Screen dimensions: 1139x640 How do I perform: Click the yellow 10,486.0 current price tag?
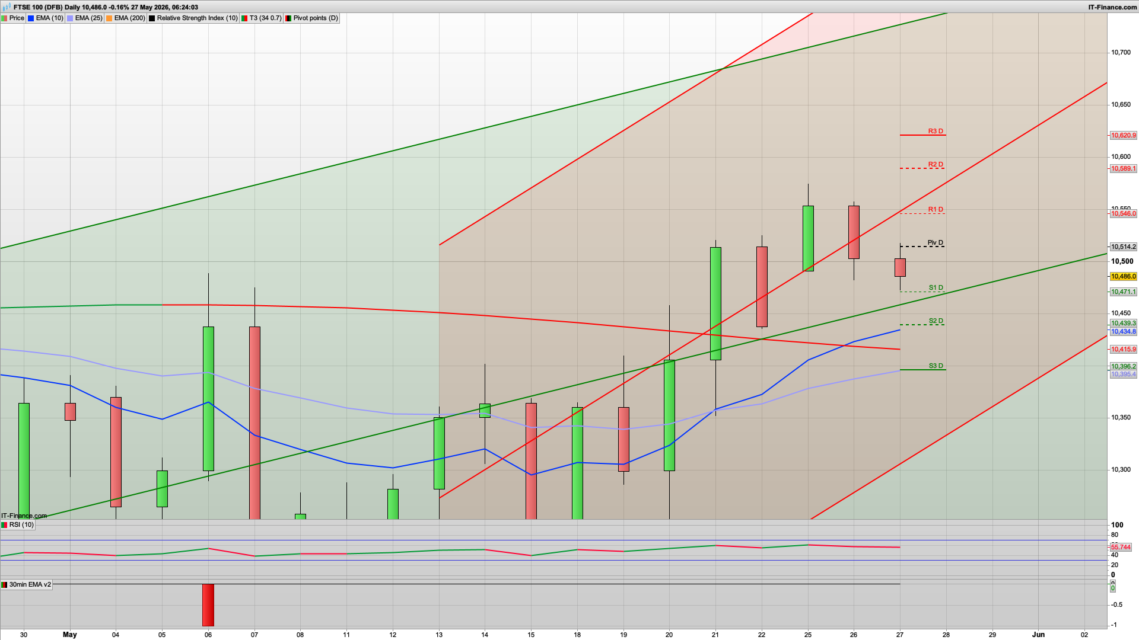(1124, 277)
